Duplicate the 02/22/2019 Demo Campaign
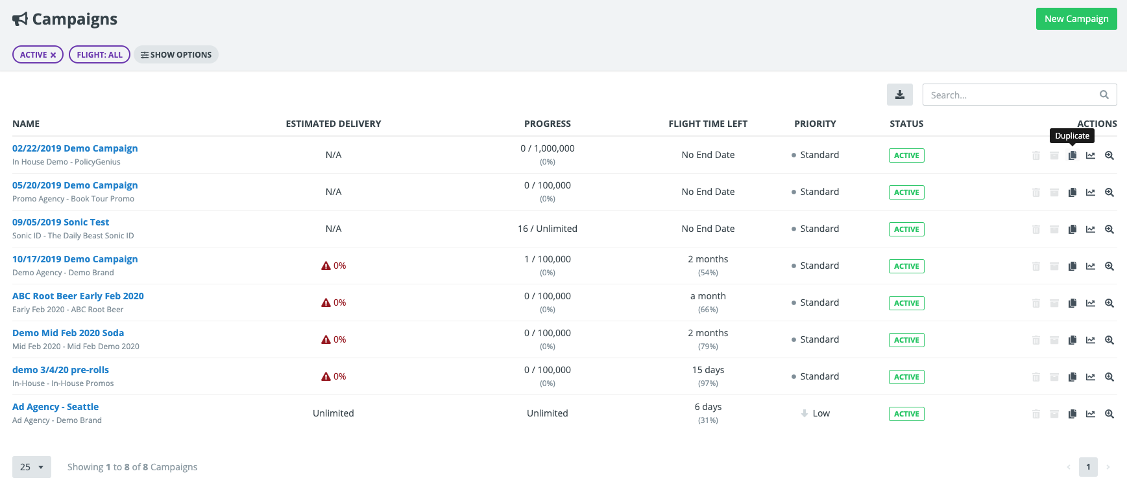This screenshot has height=491, width=1127. pyautogui.click(x=1072, y=155)
